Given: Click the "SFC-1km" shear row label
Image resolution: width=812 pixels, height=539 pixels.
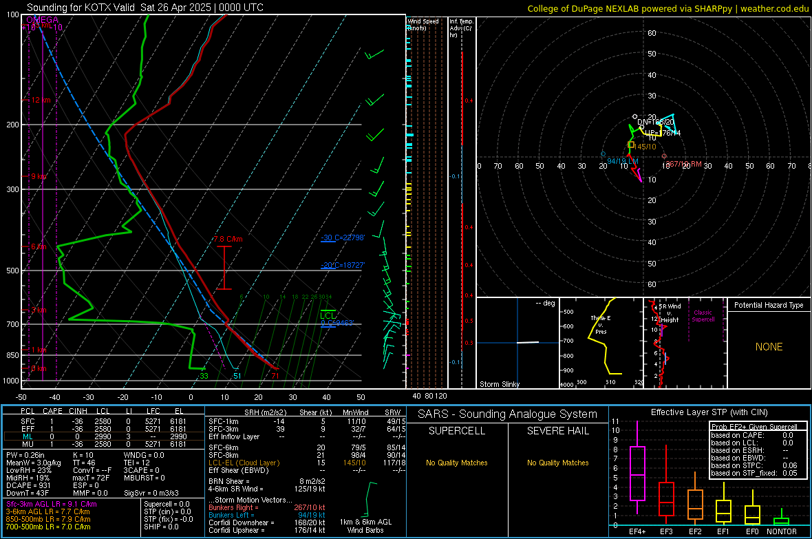Looking at the screenshot, I should coord(223,421).
